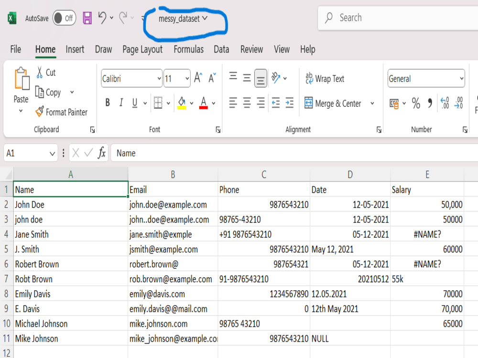Switch to the Insert tab
This screenshot has width=478, height=358.
[x=75, y=49]
